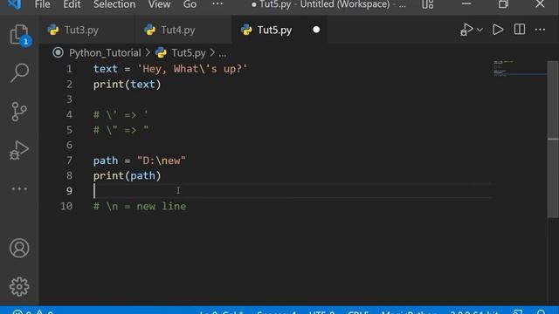Click the comment # \n = new line
This screenshot has width=559, height=314.
tap(140, 206)
